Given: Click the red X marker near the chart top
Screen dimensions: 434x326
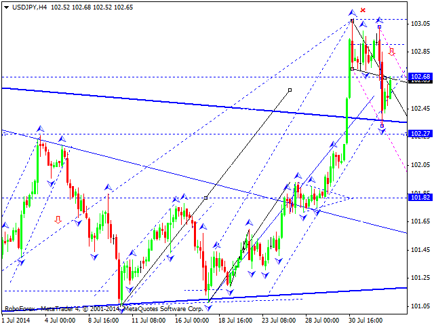Looking at the screenshot, I should [363, 10].
